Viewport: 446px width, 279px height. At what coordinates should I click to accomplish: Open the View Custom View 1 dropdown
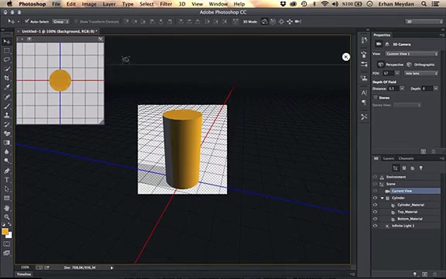click(412, 54)
